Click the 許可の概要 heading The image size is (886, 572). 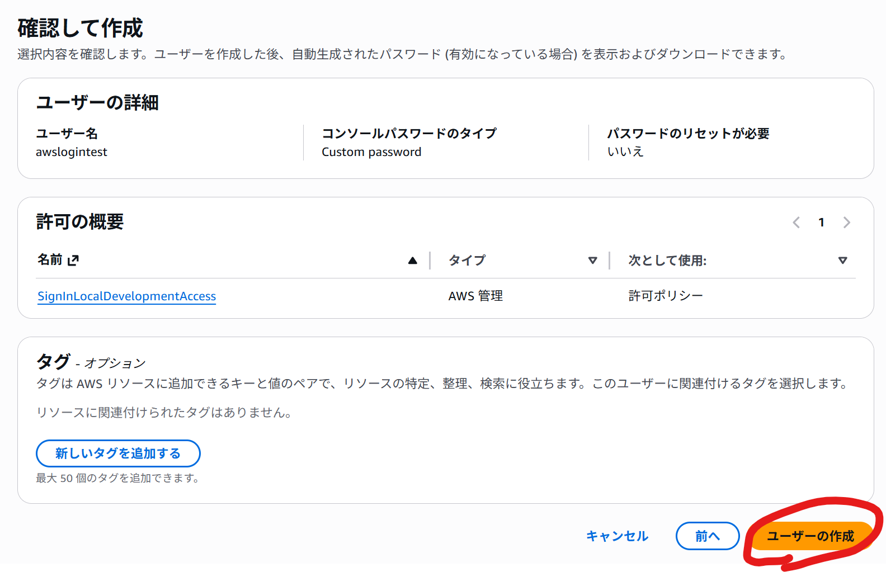point(79,221)
